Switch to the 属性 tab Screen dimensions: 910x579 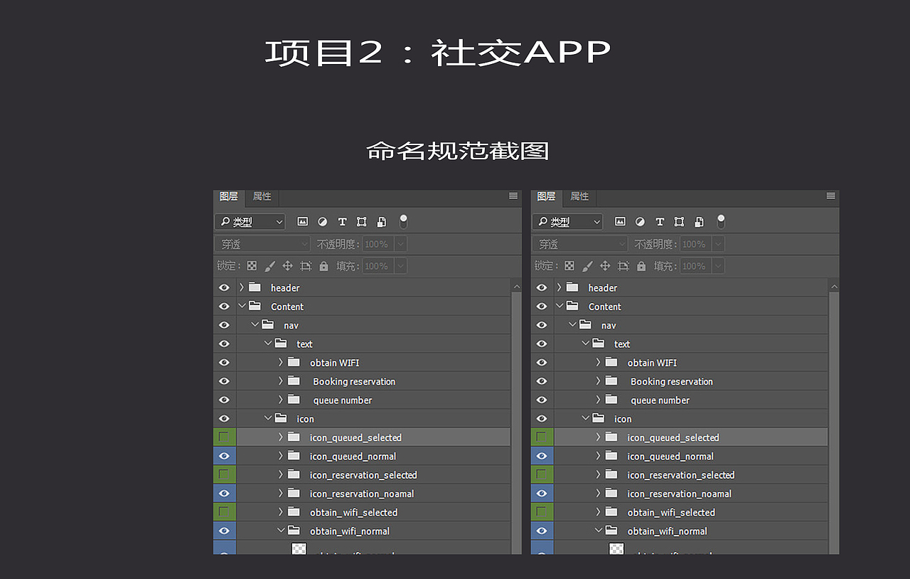[x=262, y=196]
